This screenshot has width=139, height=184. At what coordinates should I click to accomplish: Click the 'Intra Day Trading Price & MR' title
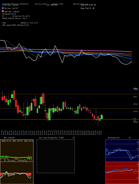click(51, 138)
